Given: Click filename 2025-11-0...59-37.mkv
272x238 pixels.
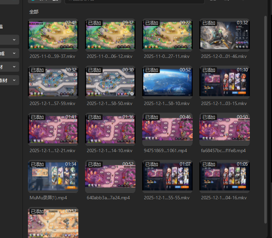Looking at the screenshot, I should point(52,56).
